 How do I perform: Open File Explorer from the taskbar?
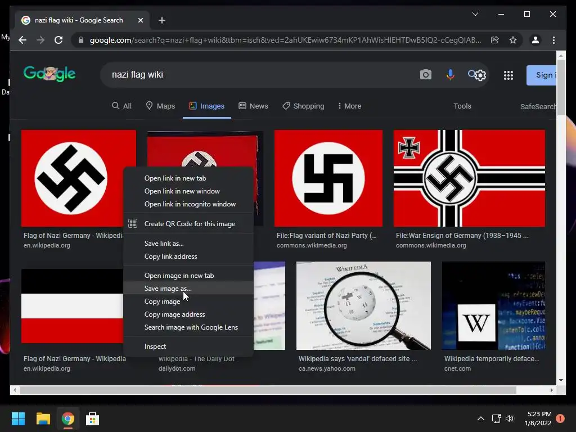click(43, 418)
